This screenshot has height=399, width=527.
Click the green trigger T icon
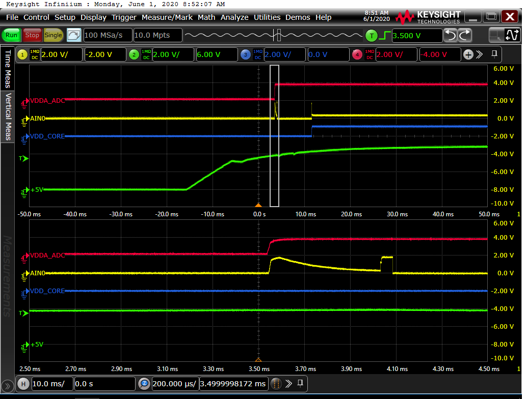tap(372, 36)
